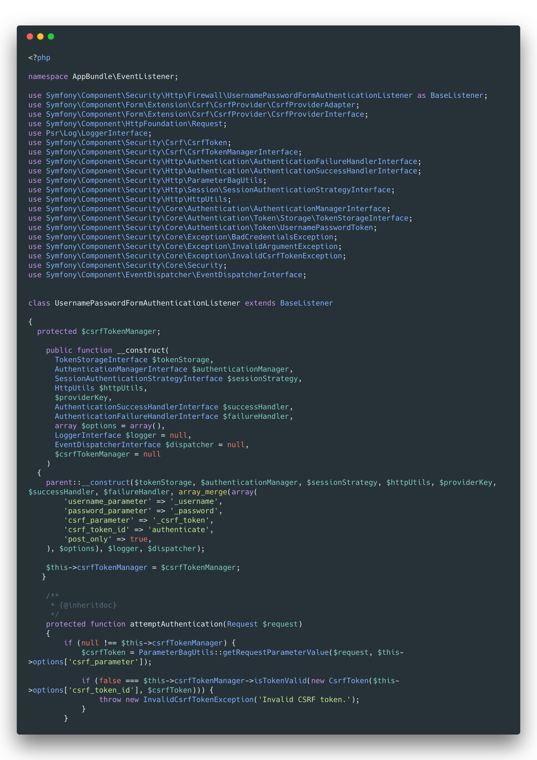537x760 pixels.
Task: Click the '<?php' opening tag
Action: tap(39, 58)
